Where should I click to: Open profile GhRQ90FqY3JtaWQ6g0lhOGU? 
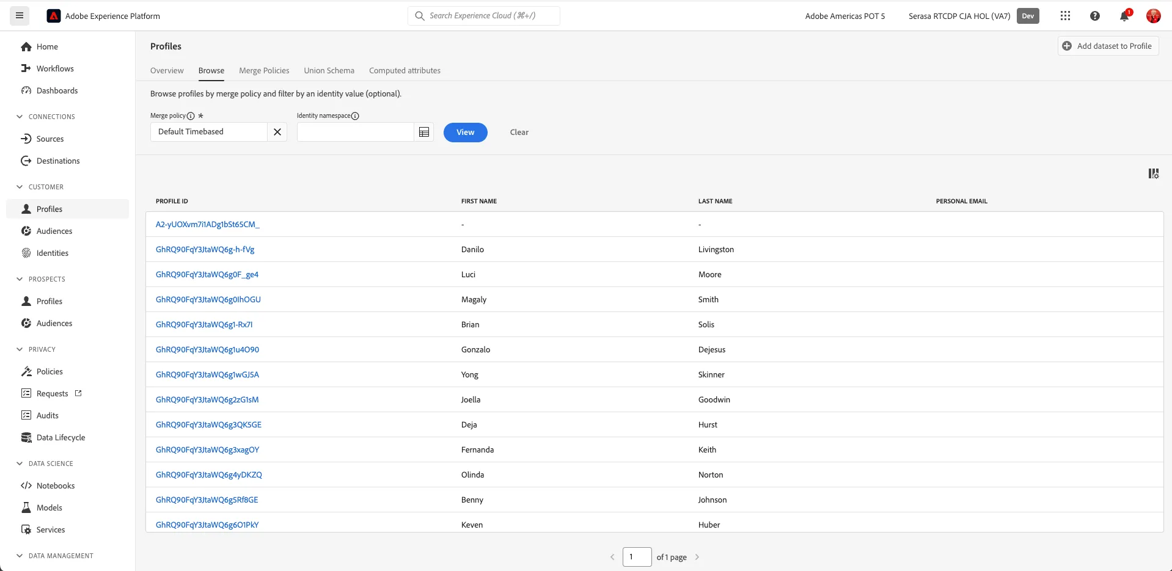coord(208,299)
